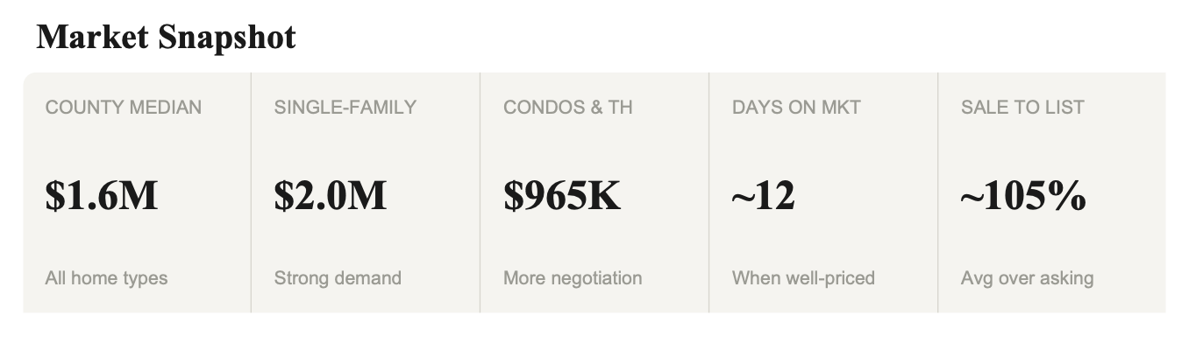The width and height of the screenshot is (1196, 350).
Task: Select the $2.0M single-family value
Action: (x=331, y=195)
